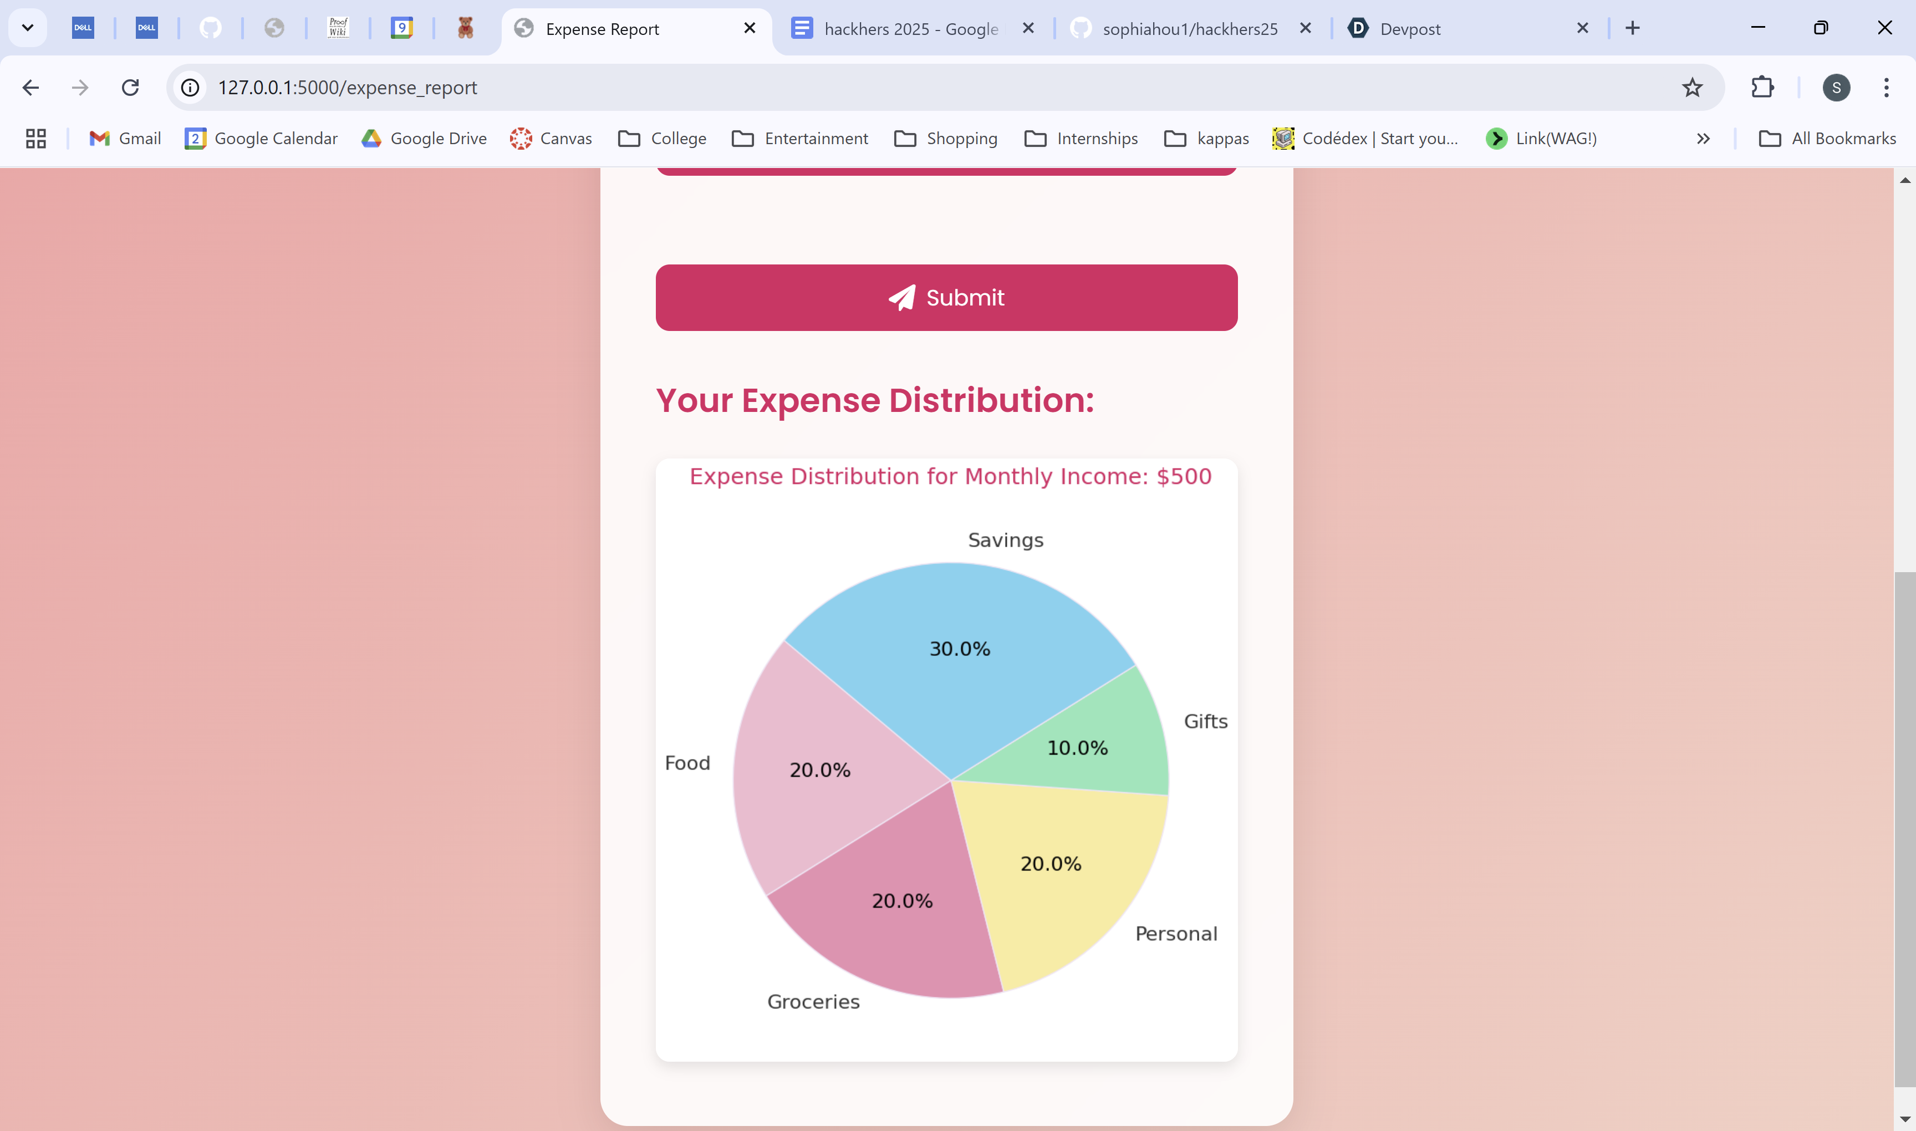Reload the current page
Image resolution: width=1916 pixels, height=1131 pixels.
pyautogui.click(x=130, y=88)
